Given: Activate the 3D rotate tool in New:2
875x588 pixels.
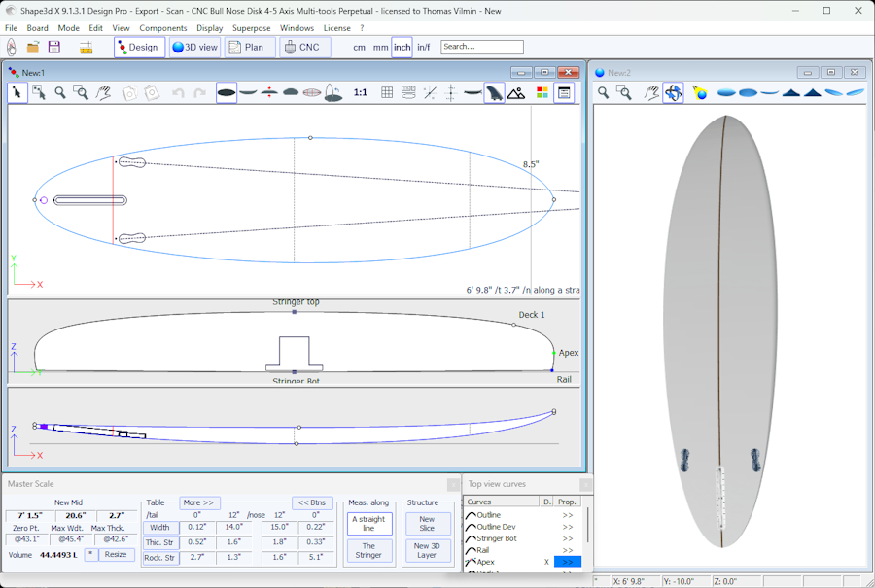Looking at the screenshot, I should point(673,93).
